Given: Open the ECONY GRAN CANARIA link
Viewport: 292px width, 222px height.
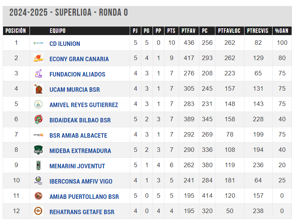Looking at the screenshot, I should 79,59.
